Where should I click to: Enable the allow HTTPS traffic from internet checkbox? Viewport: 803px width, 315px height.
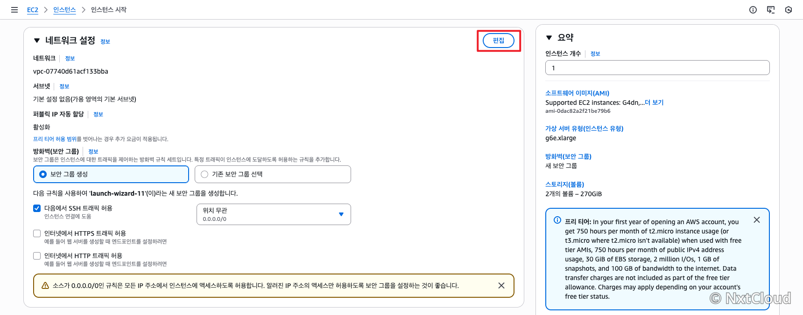[x=37, y=233]
